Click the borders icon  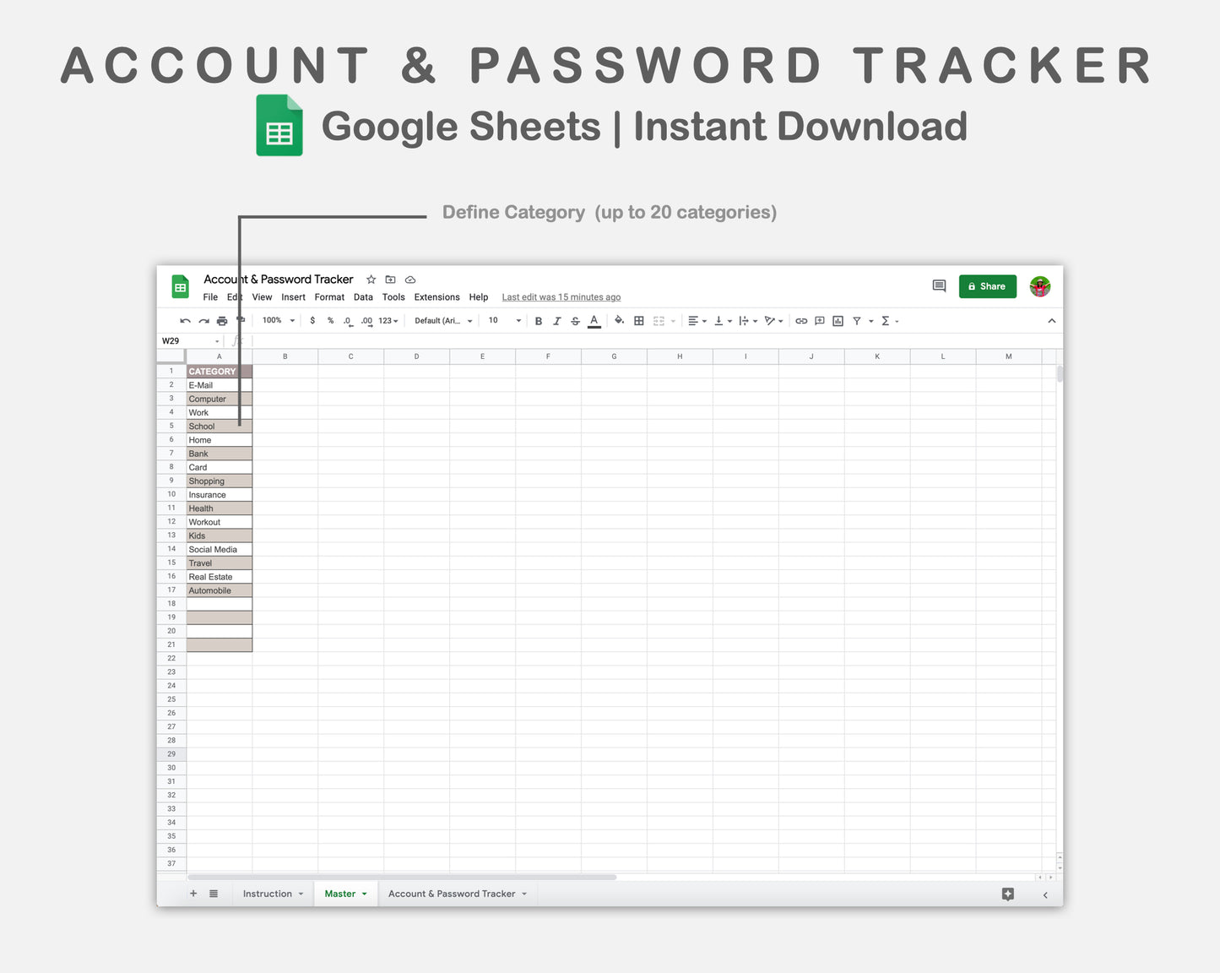(x=638, y=321)
